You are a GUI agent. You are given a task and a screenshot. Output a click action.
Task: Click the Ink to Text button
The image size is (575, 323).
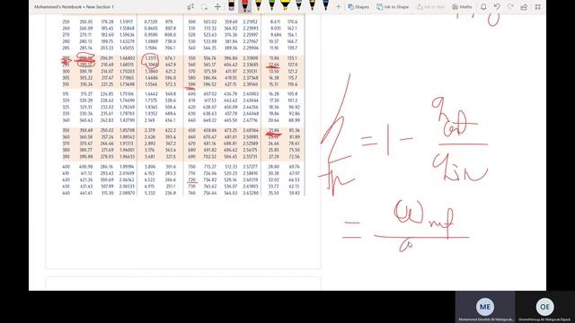(x=430, y=6)
